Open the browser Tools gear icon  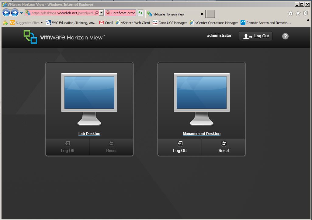(305, 13)
